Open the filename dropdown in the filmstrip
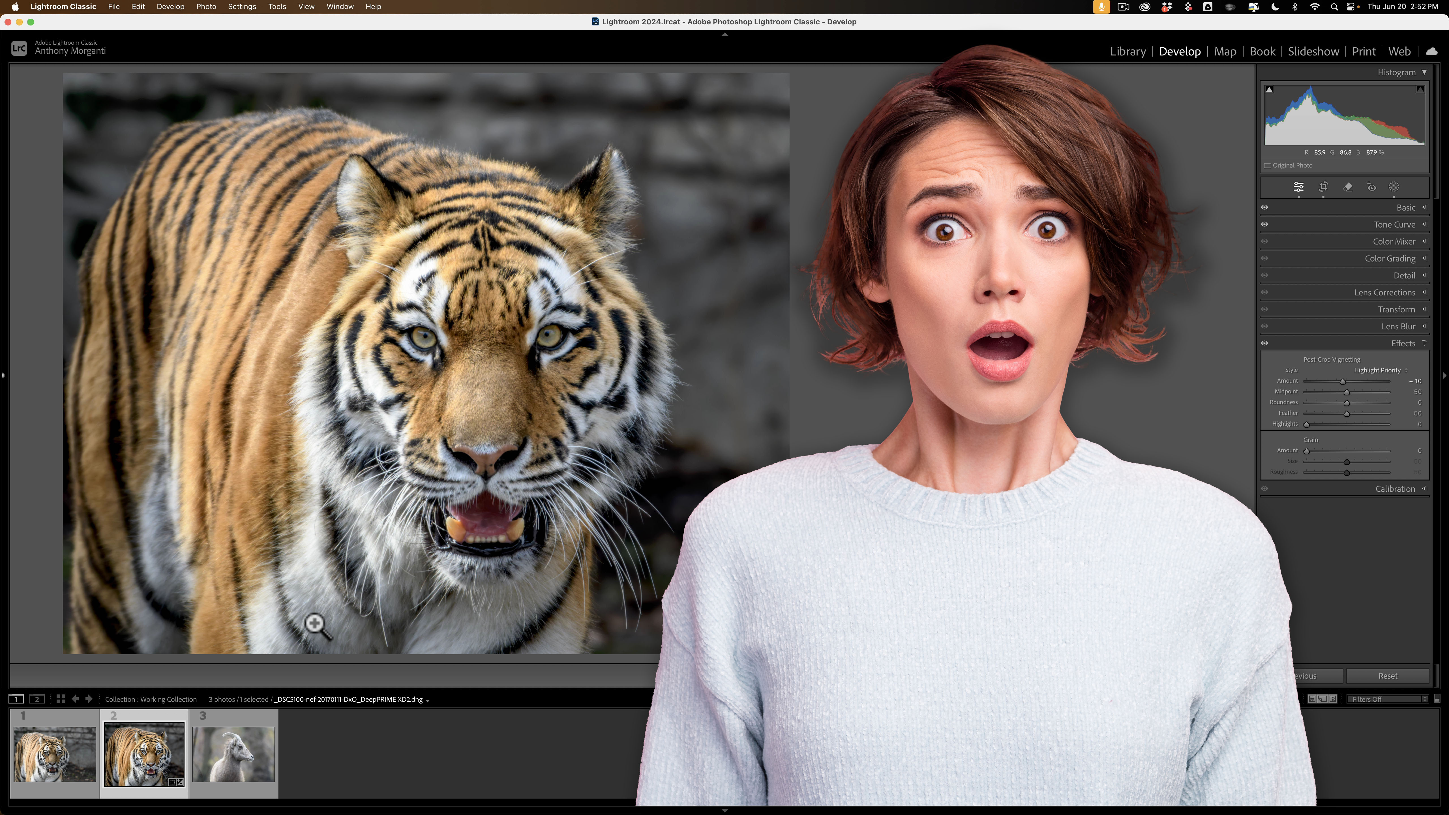The image size is (1449, 815). pyautogui.click(x=427, y=699)
